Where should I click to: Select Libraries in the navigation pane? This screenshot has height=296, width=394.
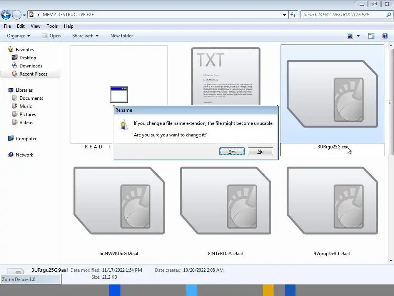point(24,90)
